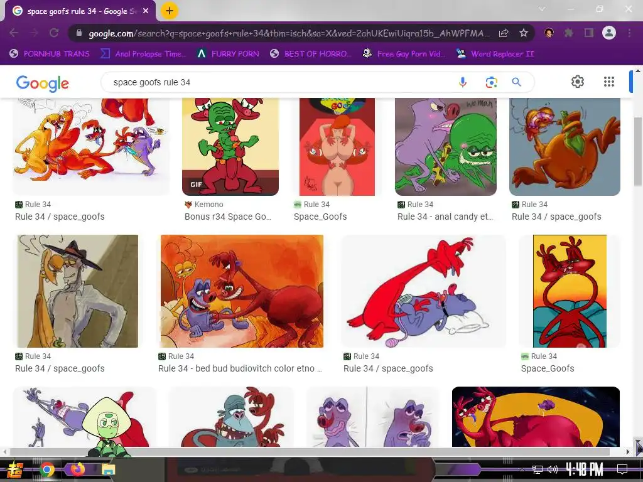Open the first purple bookmark on the bookmarks bar
The width and height of the screenshot is (643, 482).
[50, 54]
